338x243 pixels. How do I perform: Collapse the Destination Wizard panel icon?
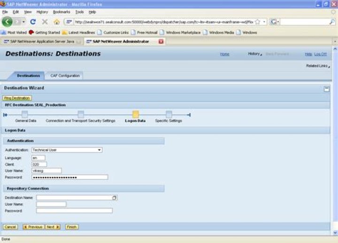coord(326,89)
